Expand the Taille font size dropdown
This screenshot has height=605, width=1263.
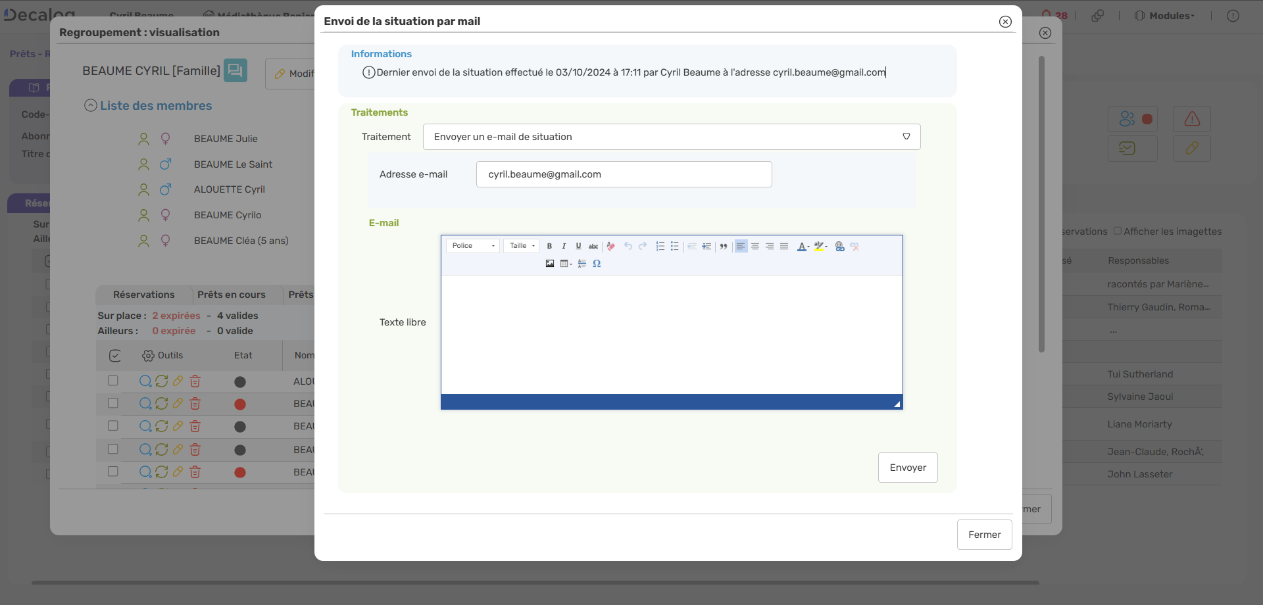tap(522, 246)
